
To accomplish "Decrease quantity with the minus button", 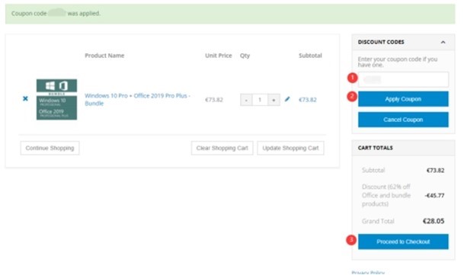I will point(246,100).
